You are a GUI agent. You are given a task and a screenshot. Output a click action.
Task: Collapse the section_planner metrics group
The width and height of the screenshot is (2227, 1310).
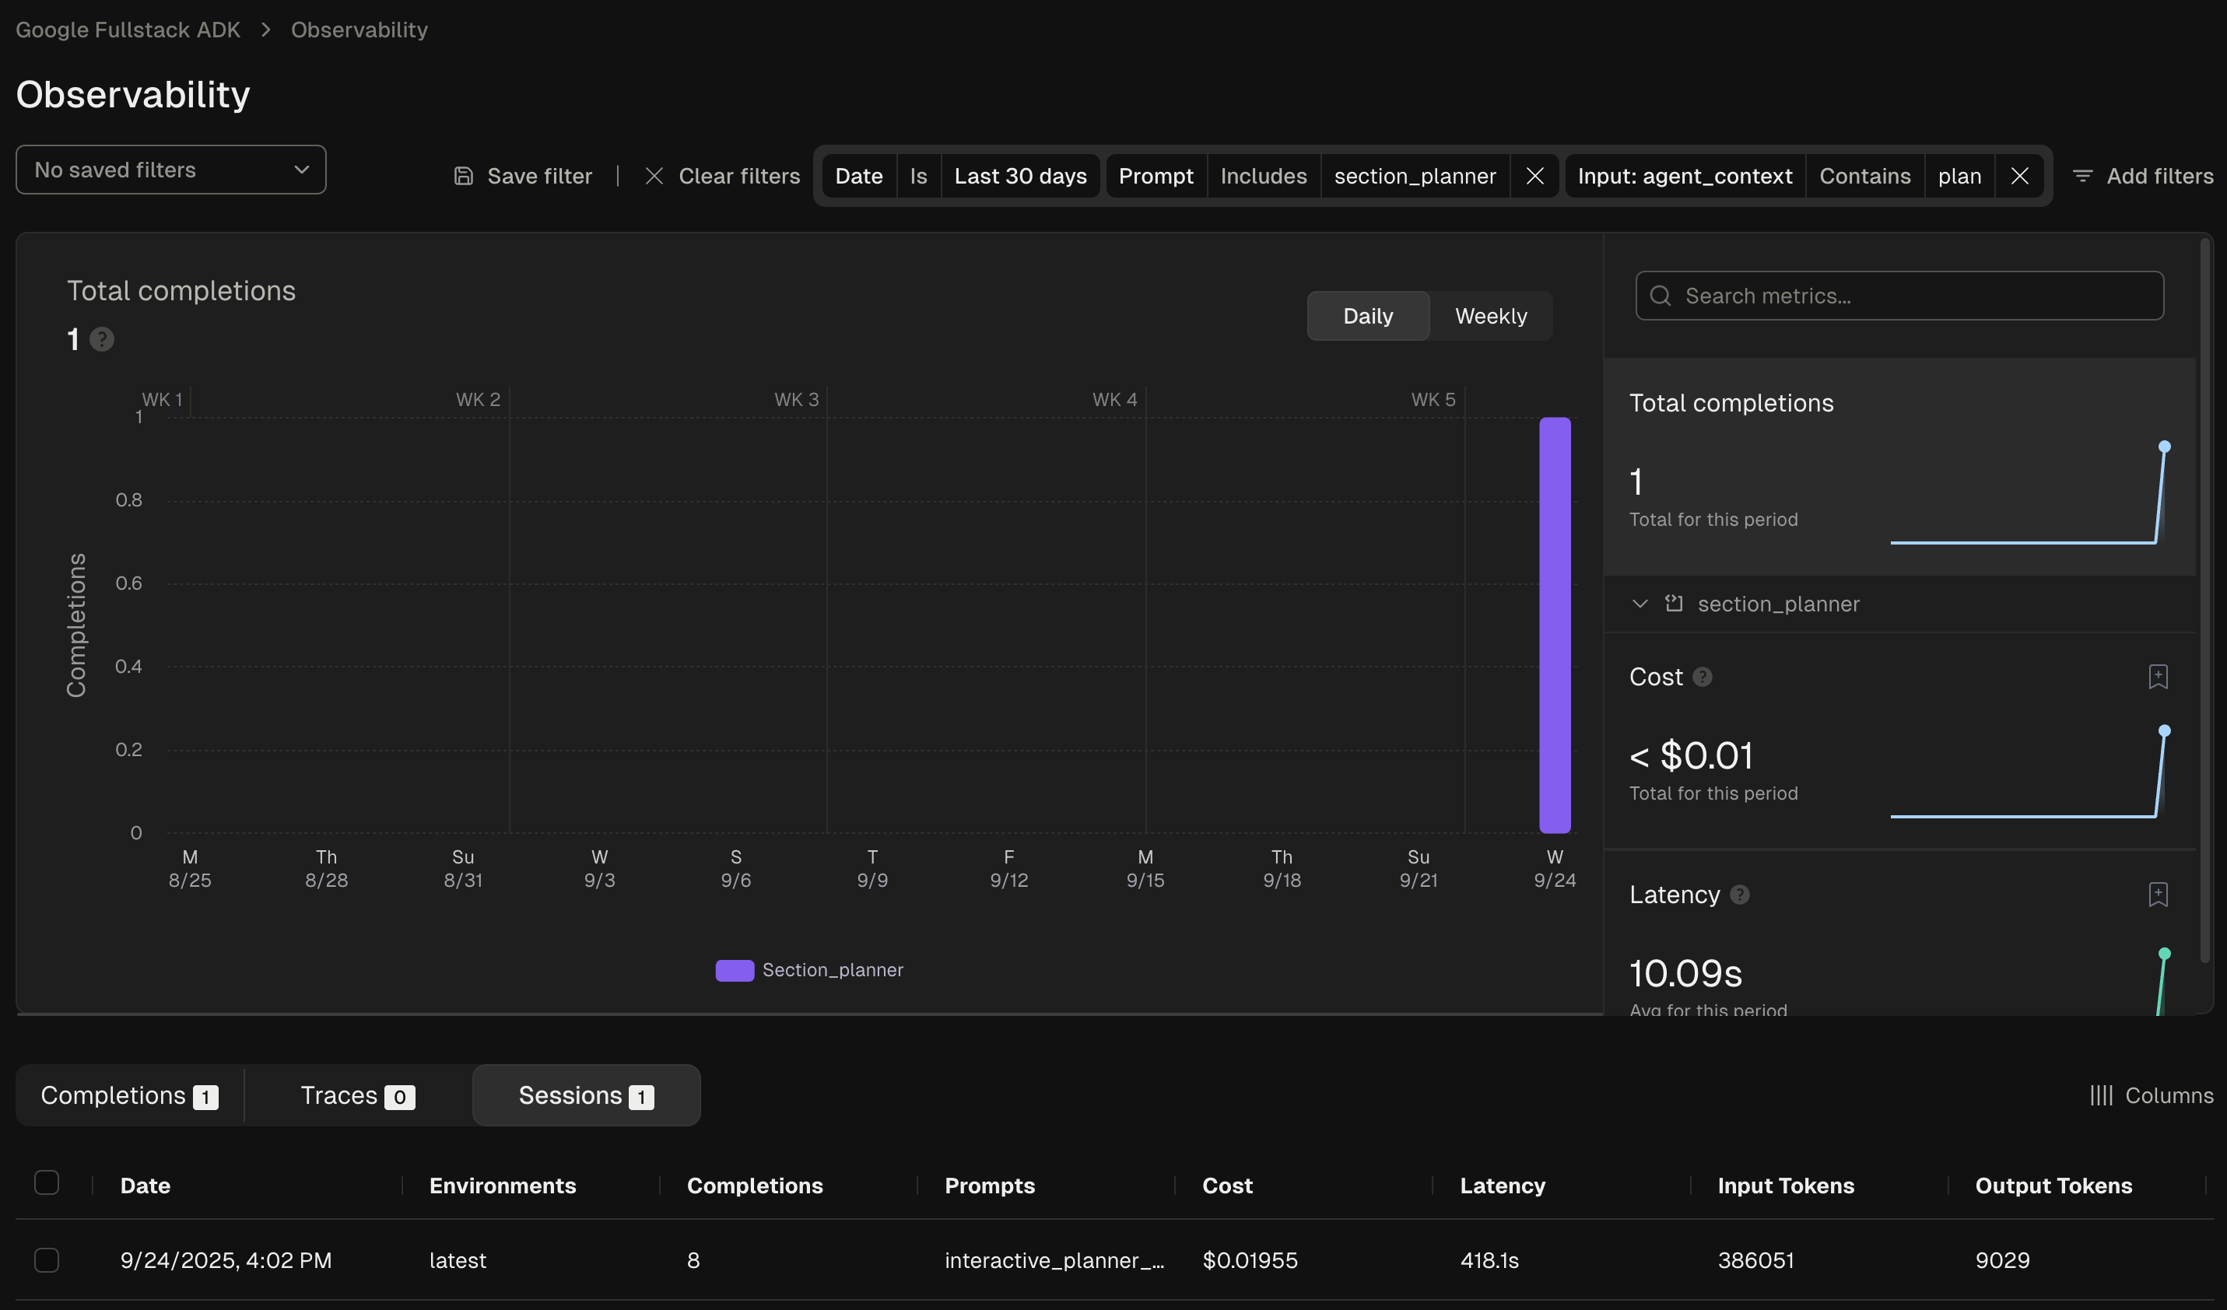1640,604
